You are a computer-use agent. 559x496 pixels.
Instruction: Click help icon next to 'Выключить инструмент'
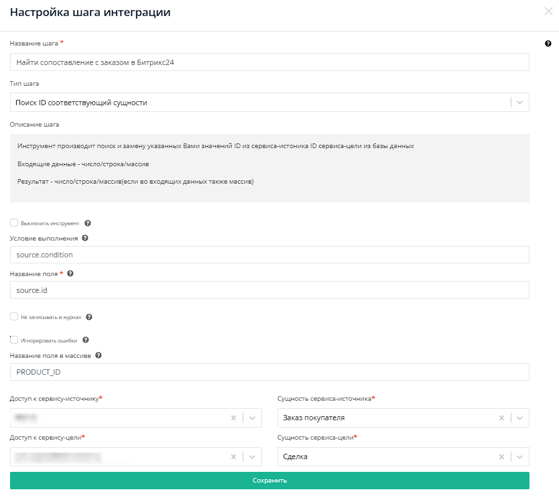tap(88, 223)
